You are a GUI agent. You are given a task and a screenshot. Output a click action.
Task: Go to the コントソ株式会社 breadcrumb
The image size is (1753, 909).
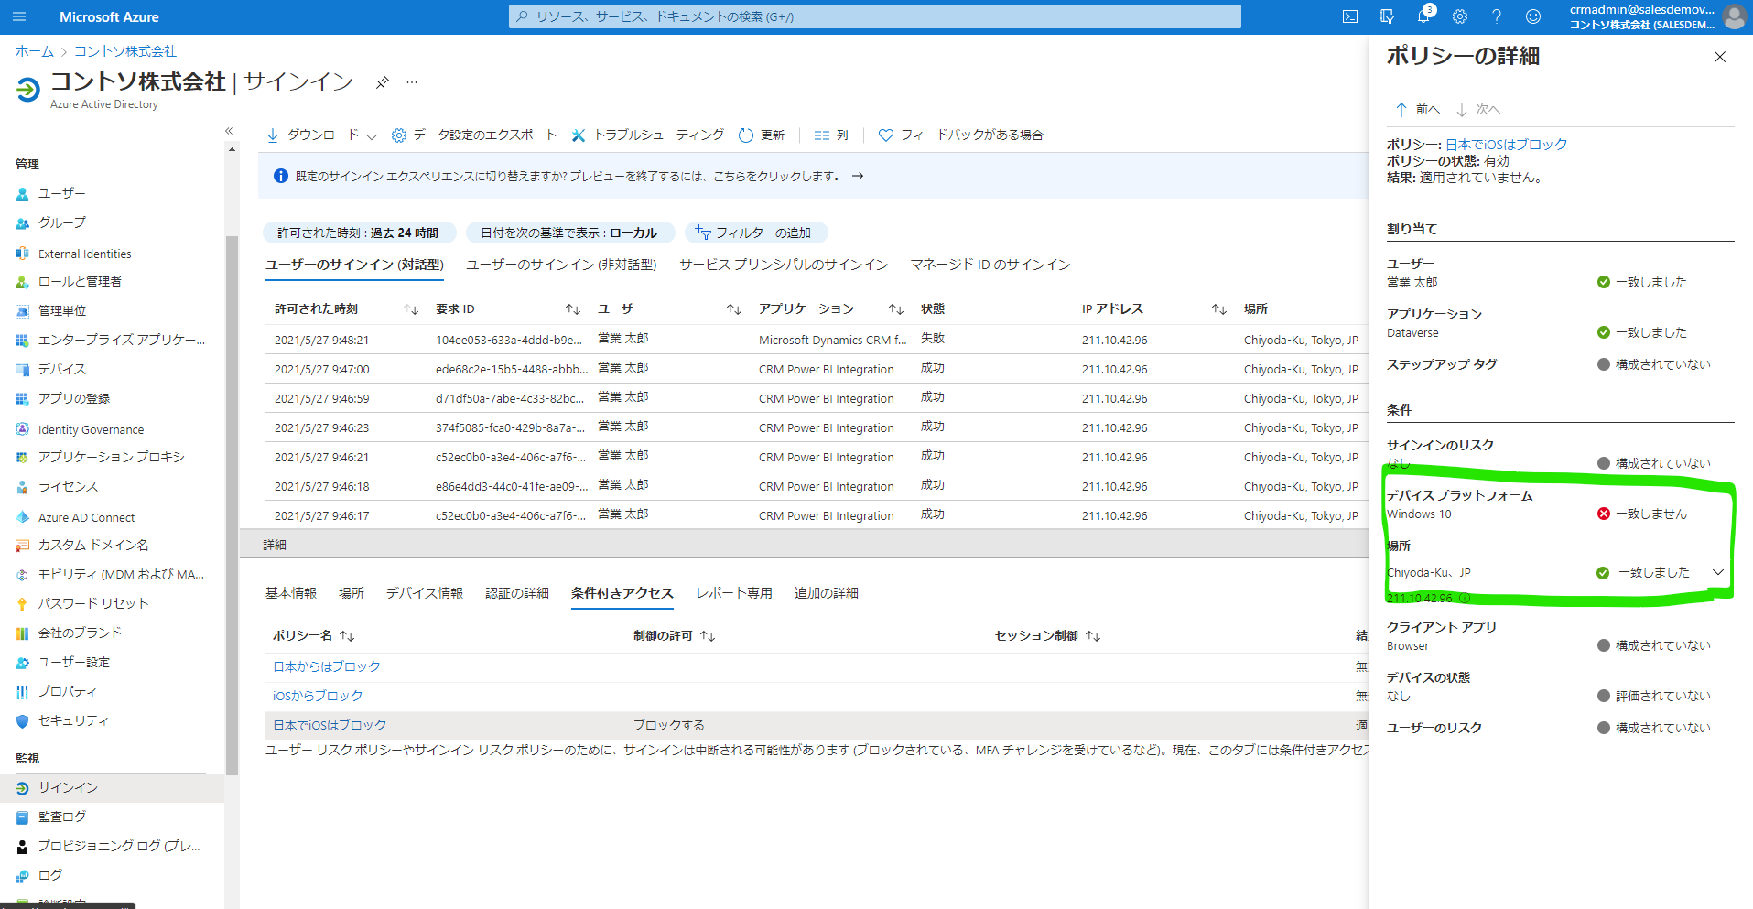pyautogui.click(x=125, y=51)
